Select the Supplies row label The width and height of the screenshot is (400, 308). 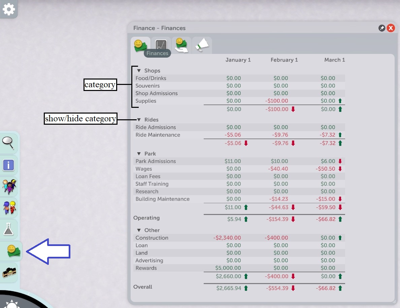[x=146, y=101]
